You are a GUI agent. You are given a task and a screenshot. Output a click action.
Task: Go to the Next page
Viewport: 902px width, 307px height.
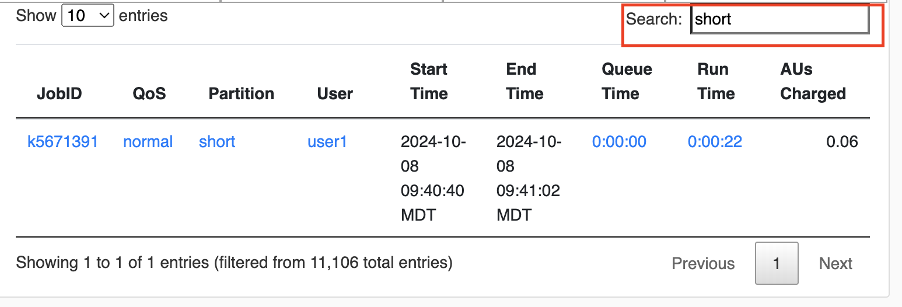pos(835,264)
